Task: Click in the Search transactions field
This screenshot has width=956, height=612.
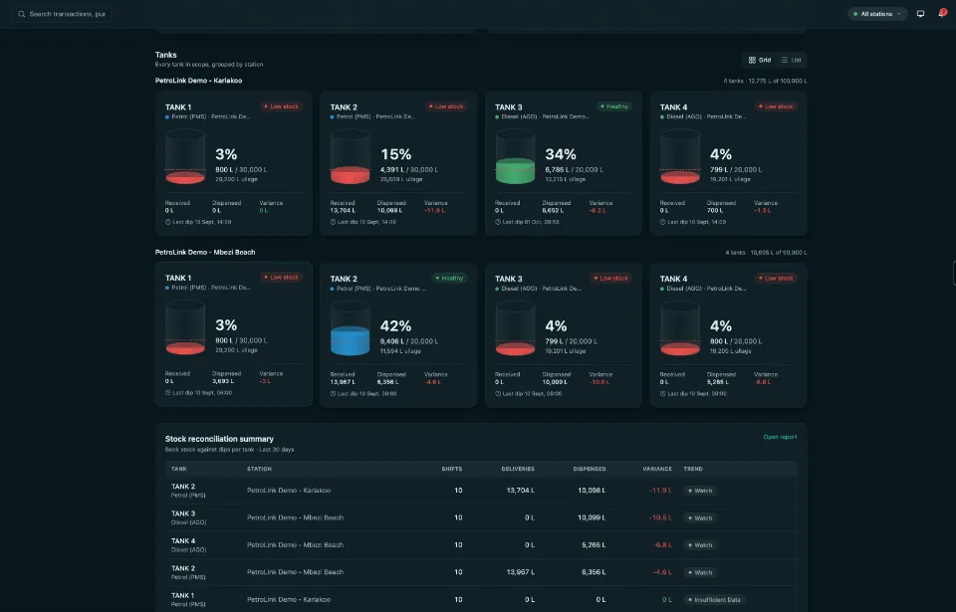Action: (62, 14)
